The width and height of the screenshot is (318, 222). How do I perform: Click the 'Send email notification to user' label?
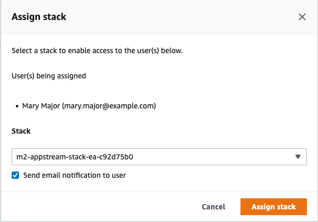tap(74, 175)
